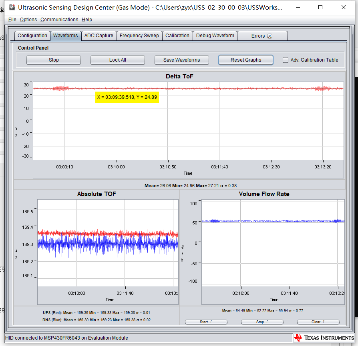
Task: Click Clear button under Volume Flow Rate
Action: pos(318,322)
